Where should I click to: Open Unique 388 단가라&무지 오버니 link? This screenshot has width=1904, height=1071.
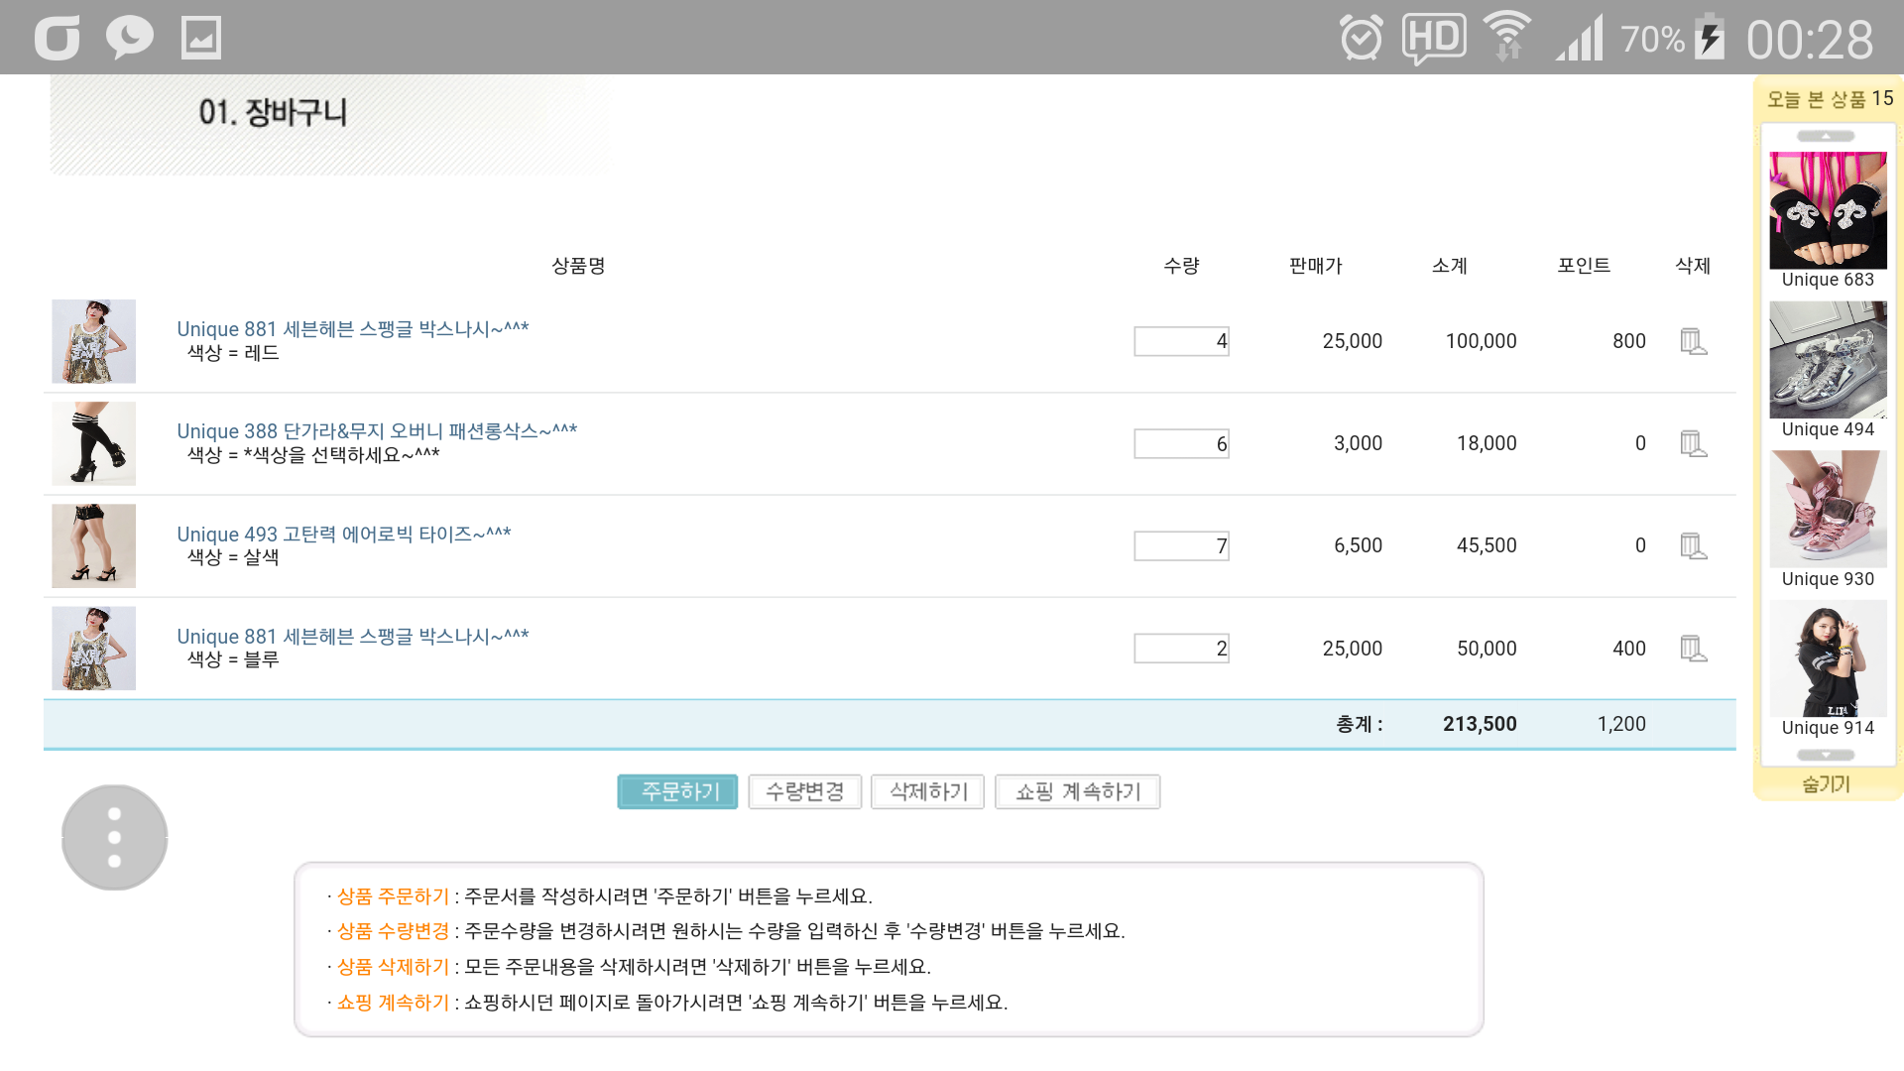click(377, 431)
